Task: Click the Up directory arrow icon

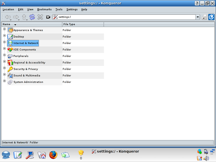Action: click(24, 17)
